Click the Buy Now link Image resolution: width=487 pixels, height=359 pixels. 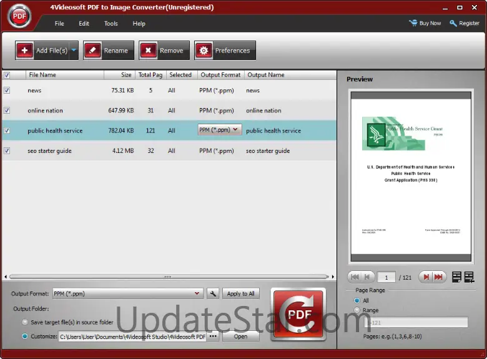[x=430, y=23]
